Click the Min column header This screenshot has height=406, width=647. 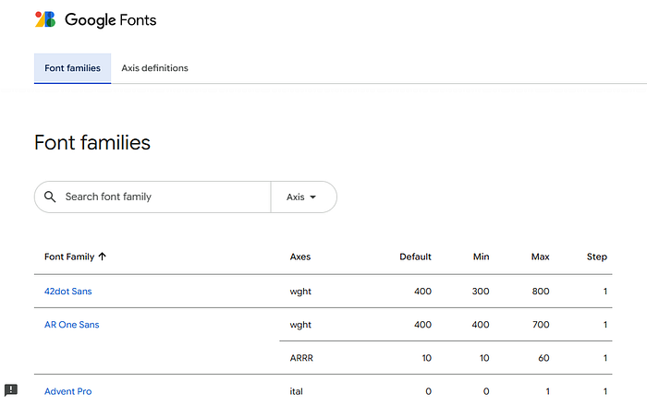pyautogui.click(x=482, y=257)
